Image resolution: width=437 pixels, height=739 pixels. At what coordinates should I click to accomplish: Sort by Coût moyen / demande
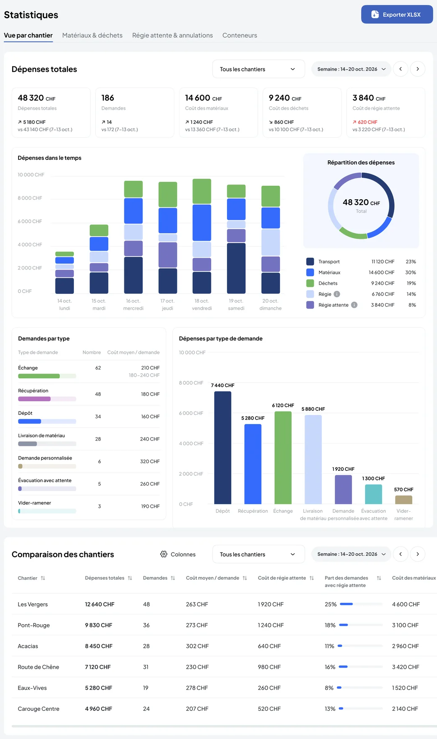[245, 578]
